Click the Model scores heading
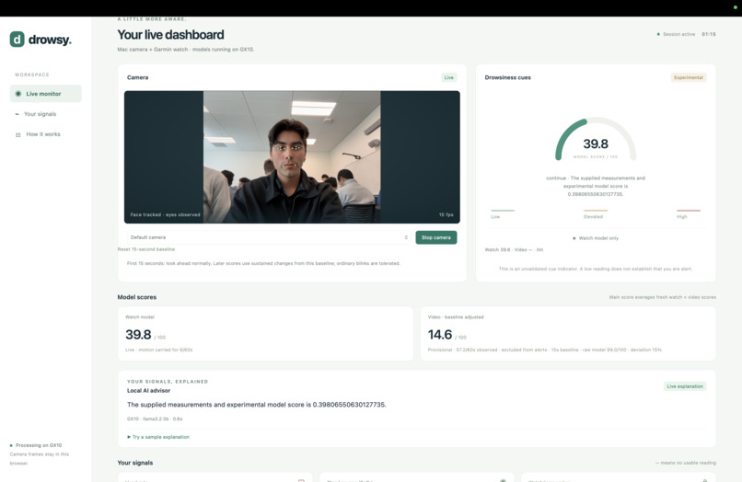Screen dimensions: 742x482 (137, 297)
